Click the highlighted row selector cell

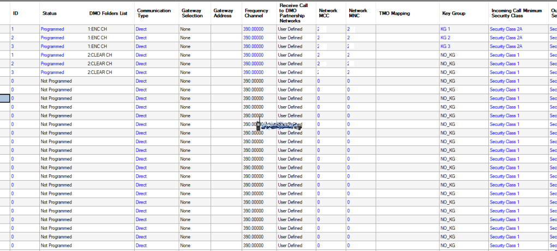[4, 98]
